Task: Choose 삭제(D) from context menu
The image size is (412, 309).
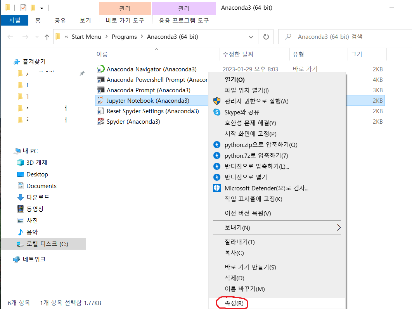Action: click(x=277, y=278)
